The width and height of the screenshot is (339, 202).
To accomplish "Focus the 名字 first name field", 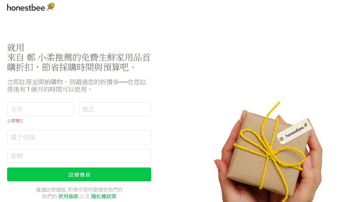I will (x=41, y=109).
